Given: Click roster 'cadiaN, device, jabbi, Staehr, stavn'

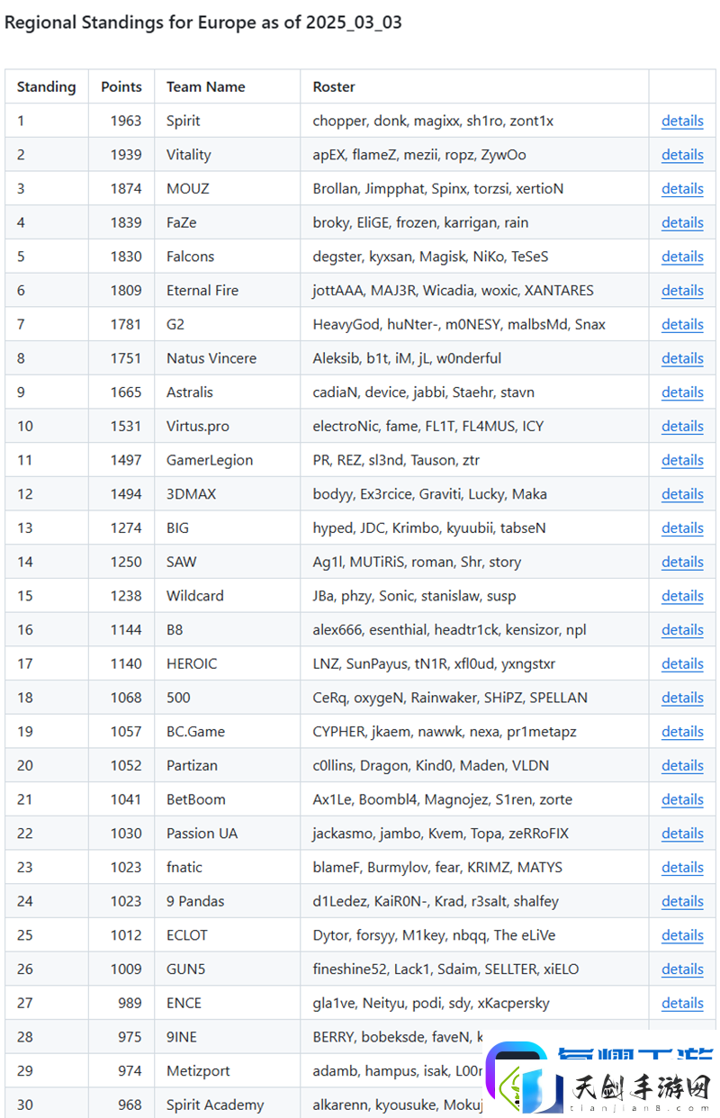Looking at the screenshot, I should (424, 392).
